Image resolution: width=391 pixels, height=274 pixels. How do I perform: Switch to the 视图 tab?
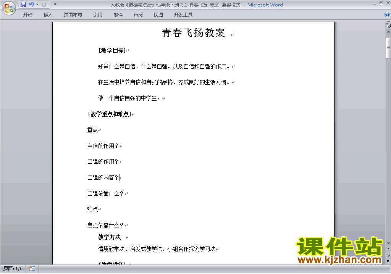pyautogui.click(x=158, y=15)
